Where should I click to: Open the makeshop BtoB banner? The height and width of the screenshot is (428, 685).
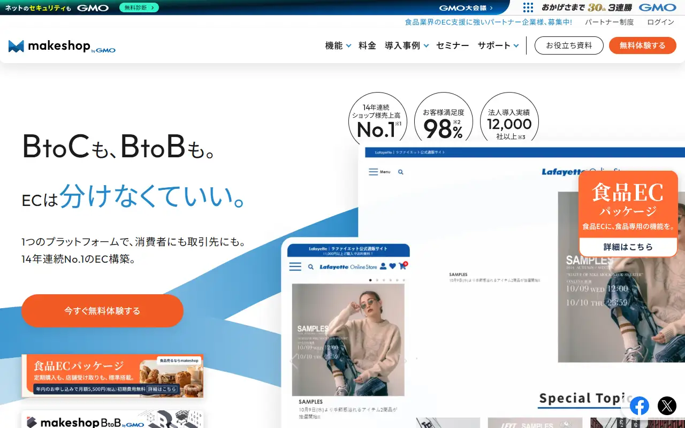pyautogui.click(x=112, y=419)
